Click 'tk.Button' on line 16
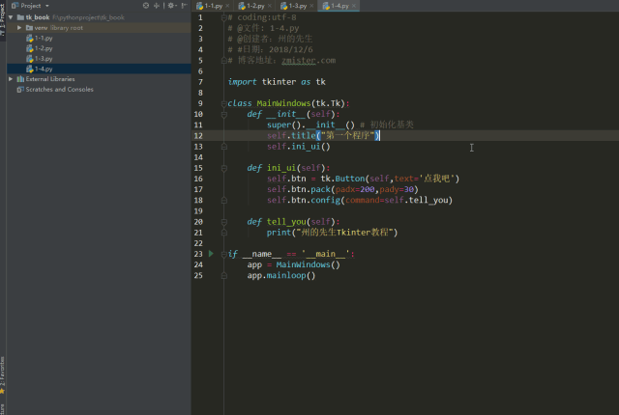The width and height of the screenshot is (619, 415). [x=342, y=179]
